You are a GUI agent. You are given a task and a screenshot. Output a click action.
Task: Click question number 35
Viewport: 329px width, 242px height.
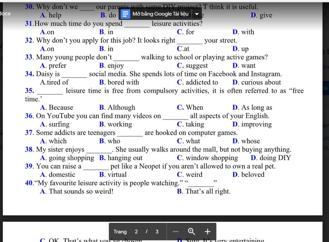click(x=30, y=91)
